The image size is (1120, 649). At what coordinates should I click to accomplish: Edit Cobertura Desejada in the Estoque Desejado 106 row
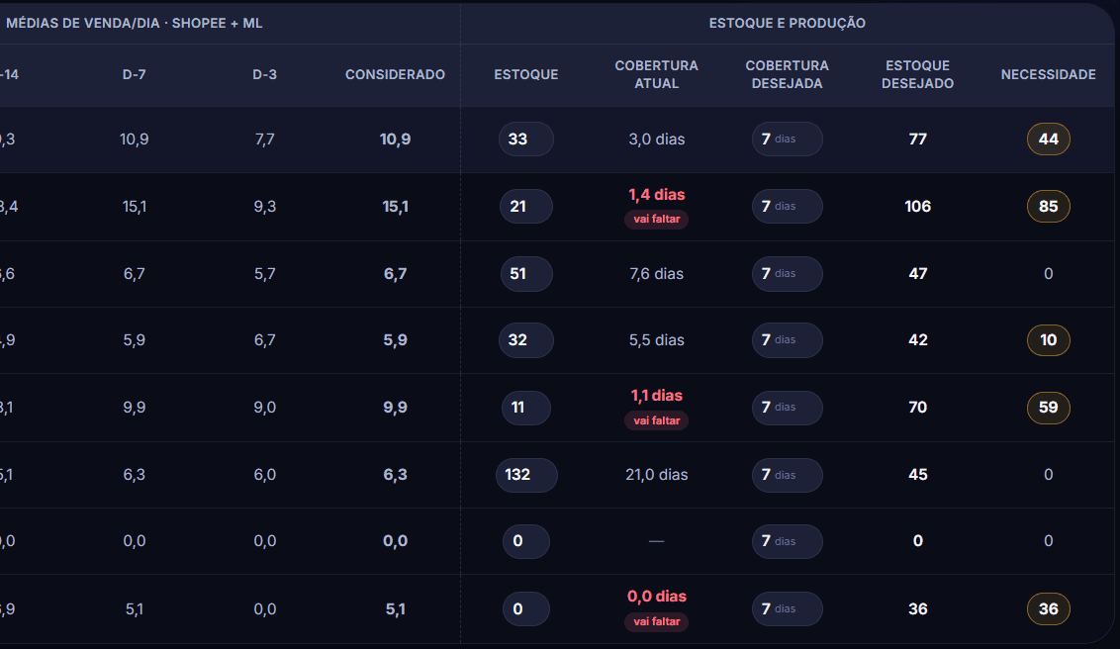[787, 207]
